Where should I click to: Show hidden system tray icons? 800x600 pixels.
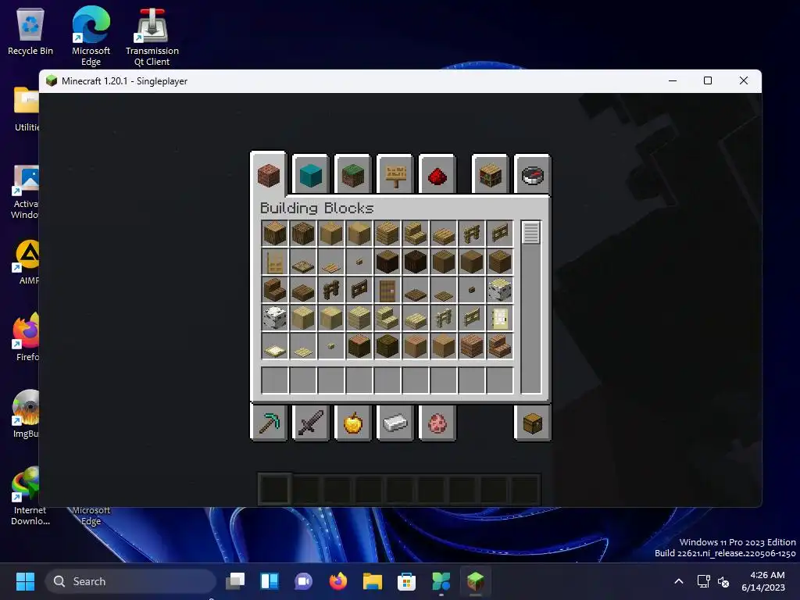click(679, 581)
